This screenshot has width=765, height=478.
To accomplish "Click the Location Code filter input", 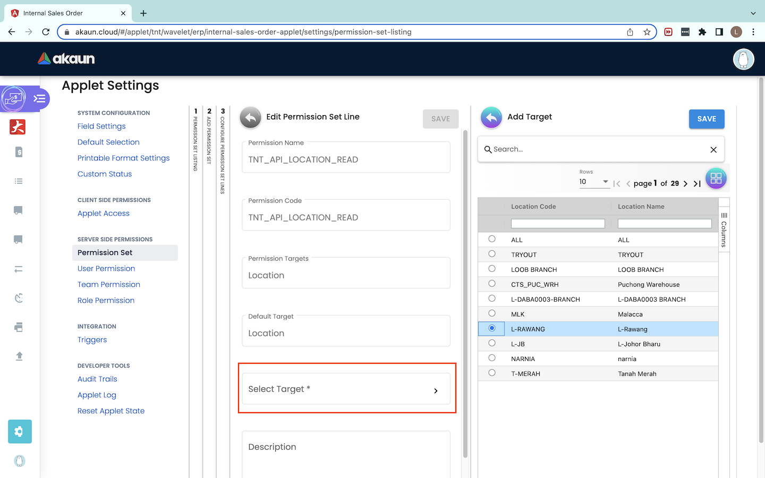I will [557, 224].
